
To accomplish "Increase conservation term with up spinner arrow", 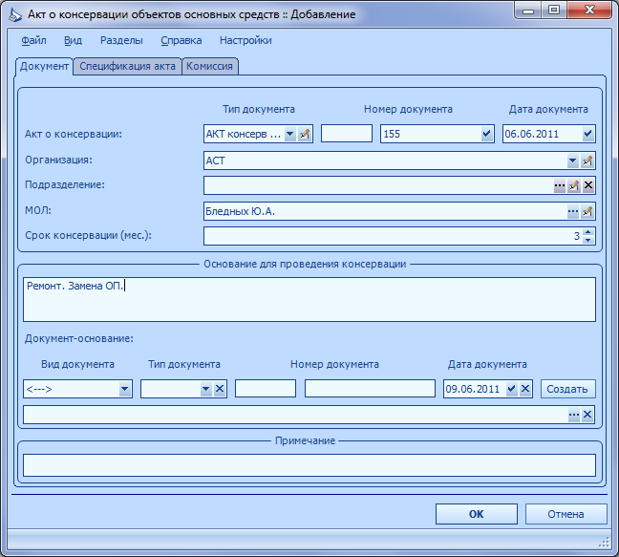I will point(588,232).
